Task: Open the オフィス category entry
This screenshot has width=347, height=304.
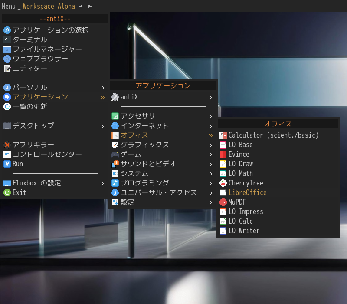Action: 162,135
